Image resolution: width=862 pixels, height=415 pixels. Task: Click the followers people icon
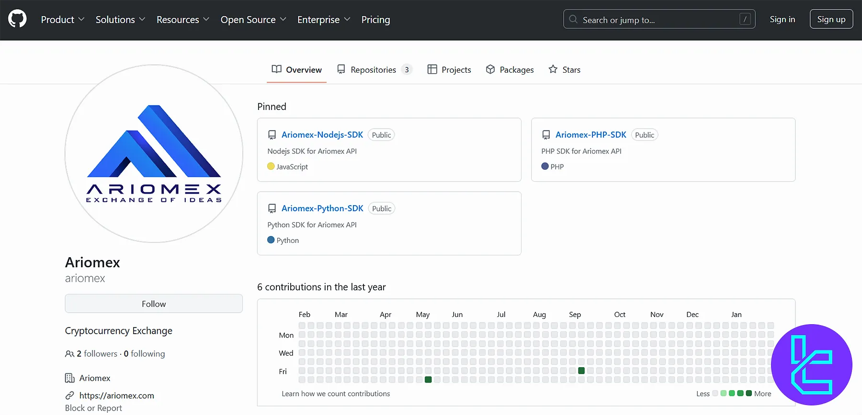tap(69, 354)
